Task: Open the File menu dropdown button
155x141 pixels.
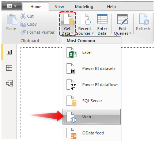Action: click(x=12, y=6)
